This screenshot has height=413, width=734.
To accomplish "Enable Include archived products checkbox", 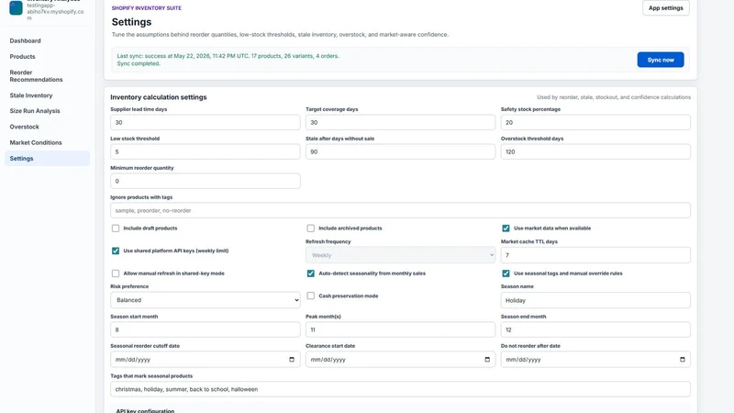I will 311,229.
